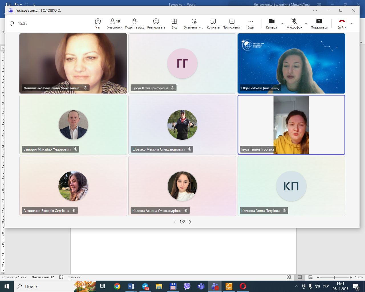Image resolution: width=365 pixels, height=292 pixels.
Task: Toggle the microphone mute
Action: (x=294, y=23)
